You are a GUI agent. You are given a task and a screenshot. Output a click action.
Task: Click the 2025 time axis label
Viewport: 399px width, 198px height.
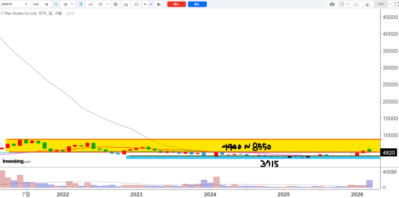click(x=284, y=194)
